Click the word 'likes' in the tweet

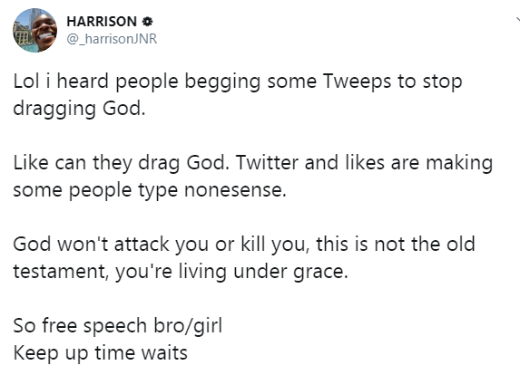click(x=365, y=162)
